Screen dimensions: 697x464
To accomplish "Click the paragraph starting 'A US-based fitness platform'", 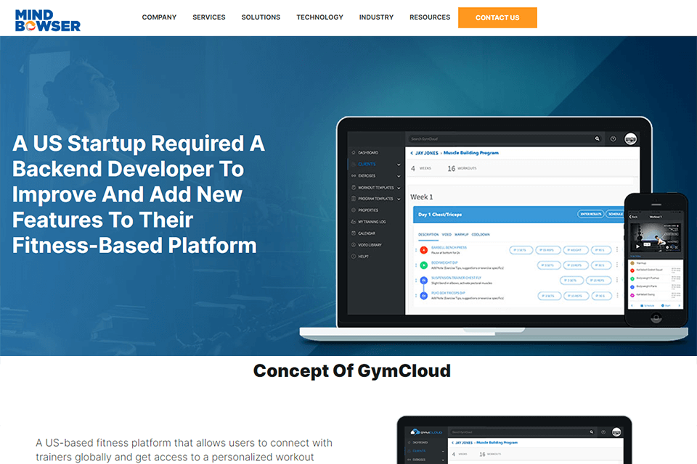I will (x=184, y=449).
